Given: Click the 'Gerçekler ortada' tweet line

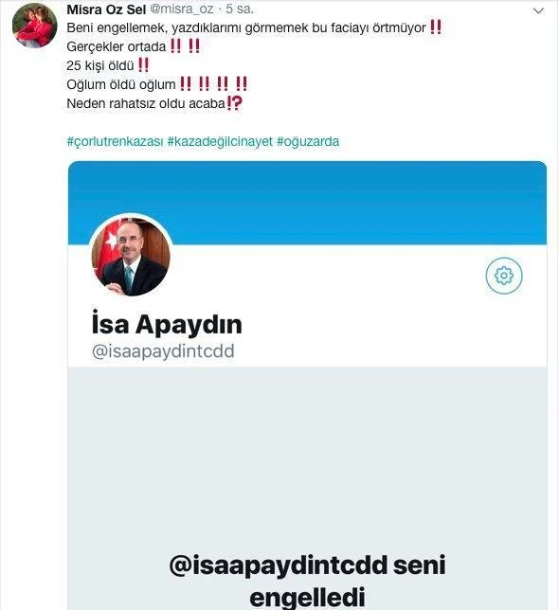Looking at the screenshot, I should tap(133, 46).
